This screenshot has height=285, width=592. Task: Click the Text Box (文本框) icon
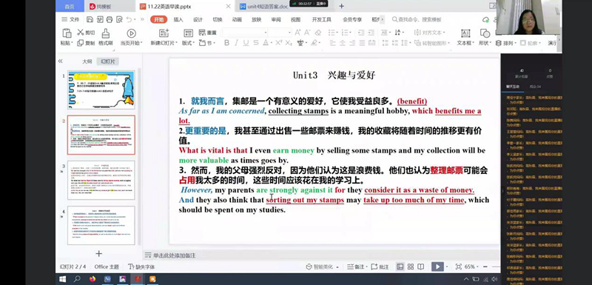point(465,33)
